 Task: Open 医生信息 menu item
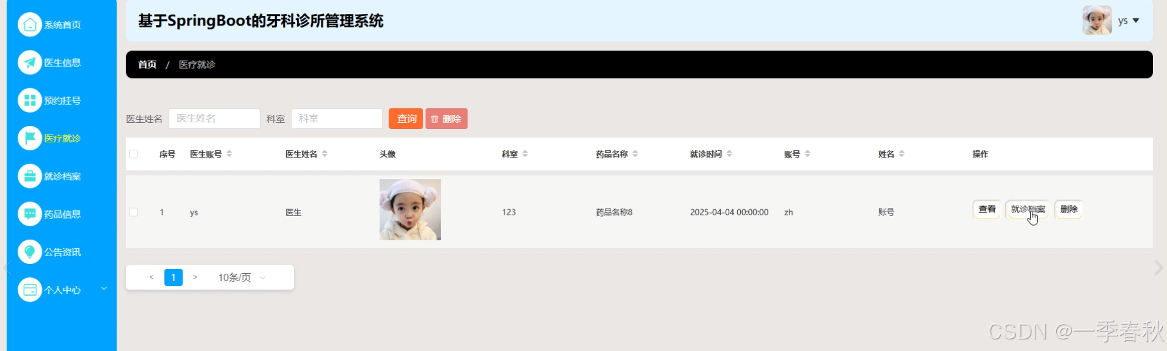61,63
